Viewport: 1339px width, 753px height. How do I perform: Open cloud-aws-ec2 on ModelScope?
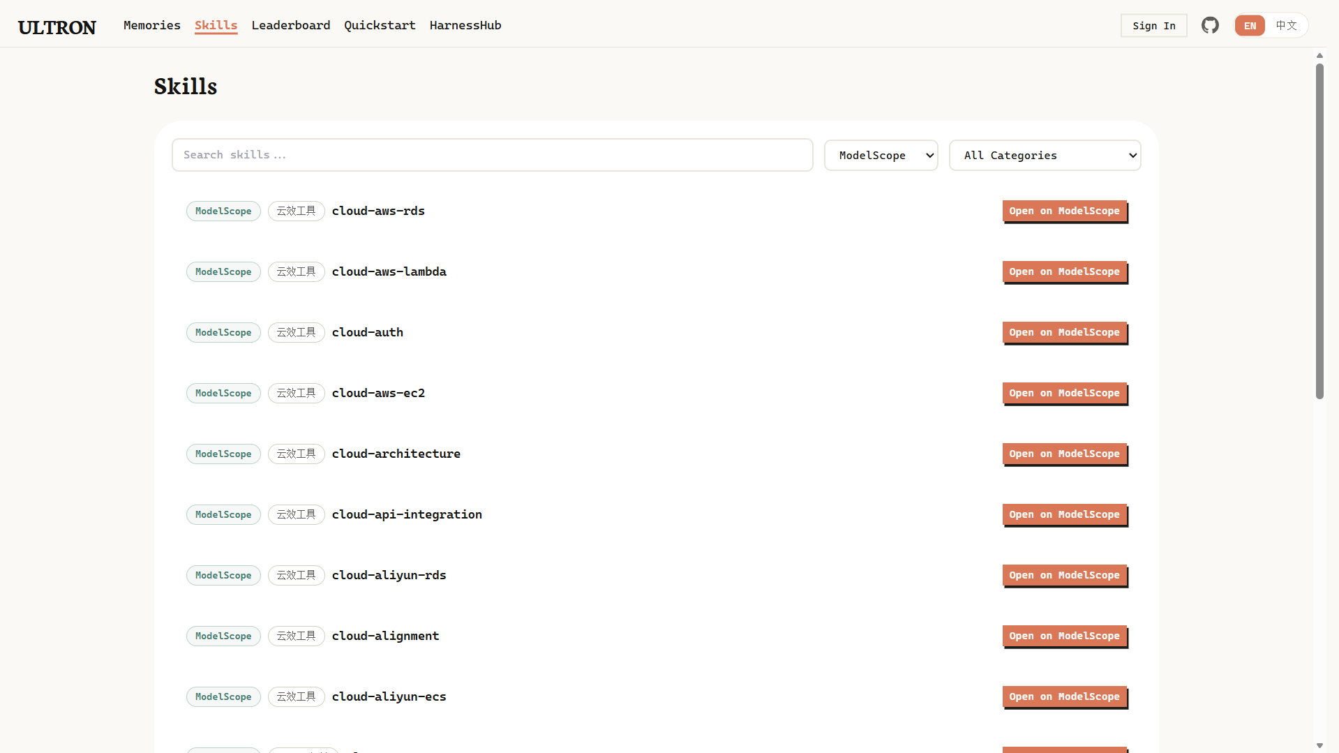click(1064, 393)
